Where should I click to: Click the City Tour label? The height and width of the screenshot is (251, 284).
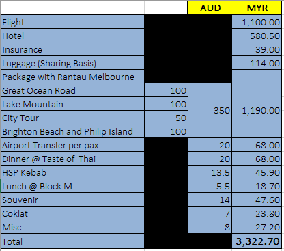pyautogui.click(x=72, y=118)
